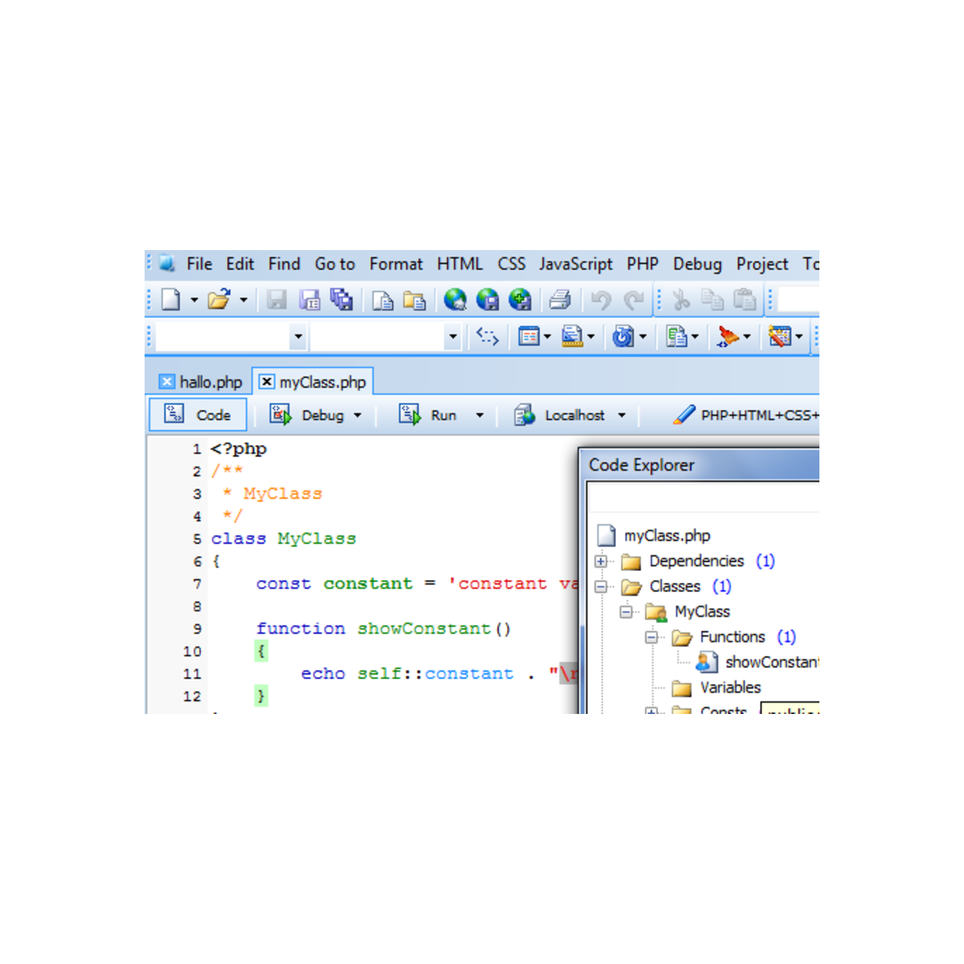Viewport: 964px width, 964px height.
Task: Collapse the Classes tree node
Action: (x=601, y=587)
